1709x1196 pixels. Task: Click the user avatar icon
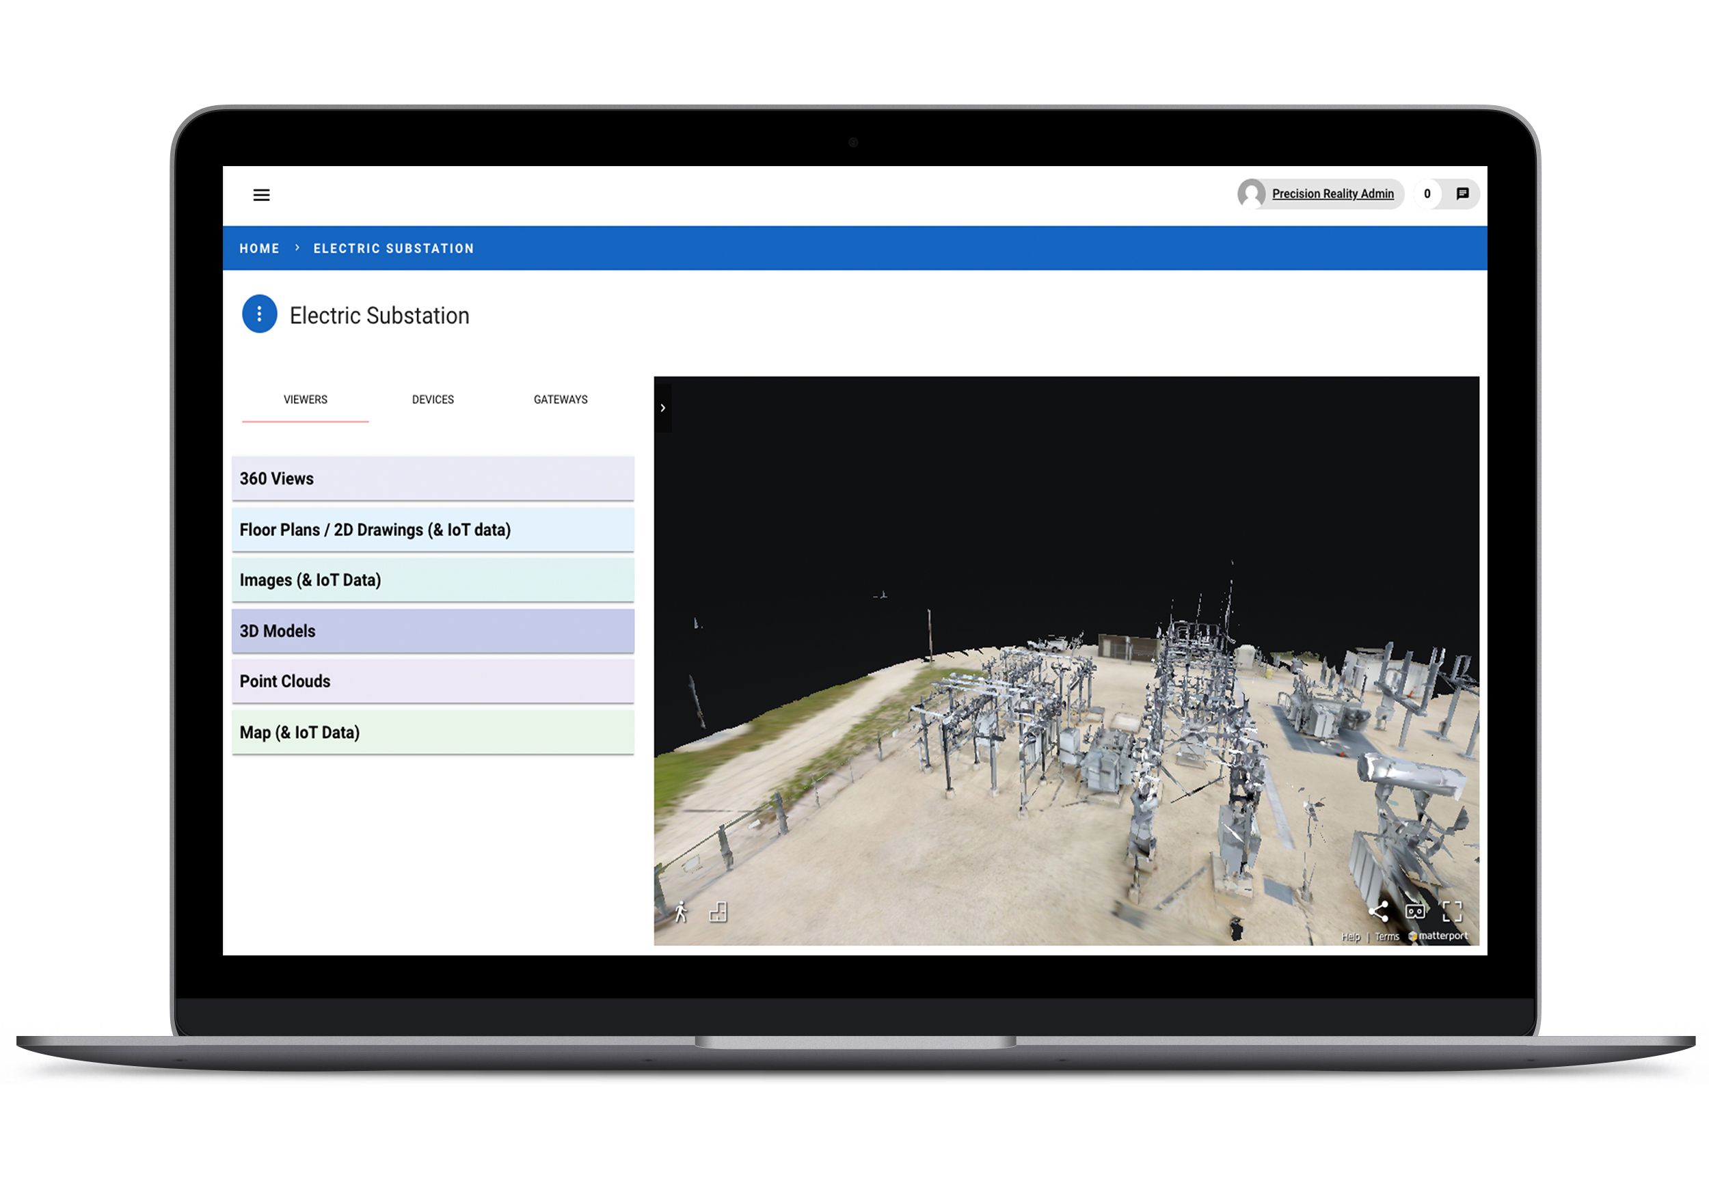(1251, 193)
